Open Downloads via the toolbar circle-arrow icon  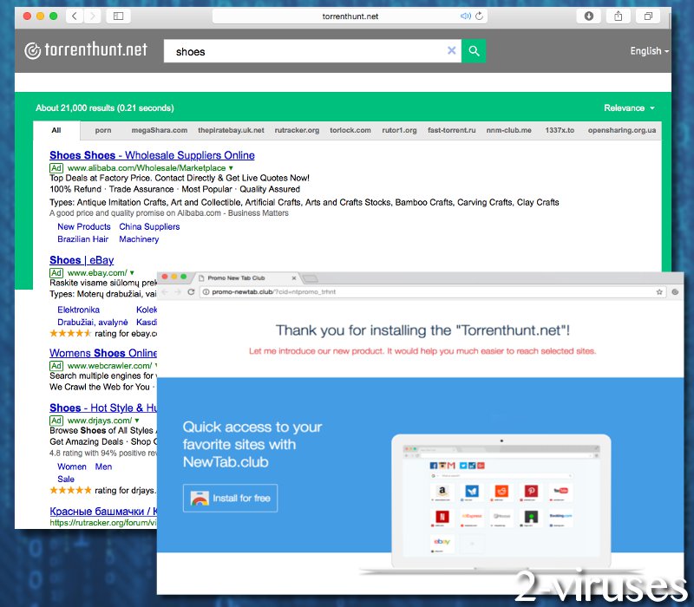(x=588, y=16)
